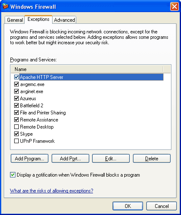The image size is (181, 215).
Task: Click the Name column header
Action: [87, 69]
